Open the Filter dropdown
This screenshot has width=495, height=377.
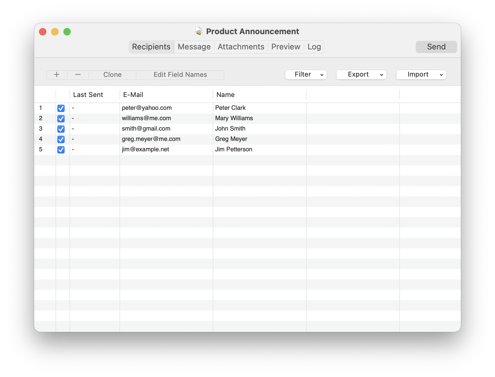click(306, 75)
